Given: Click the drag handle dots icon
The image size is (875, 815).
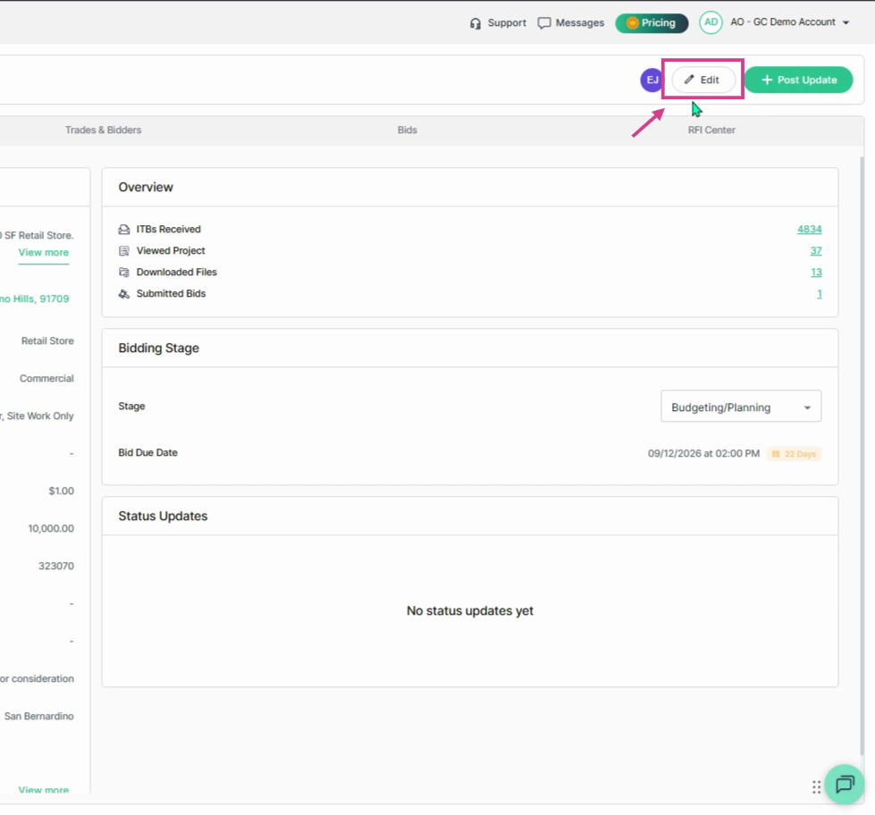Looking at the screenshot, I should pyautogui.click(x=816, y=787).
